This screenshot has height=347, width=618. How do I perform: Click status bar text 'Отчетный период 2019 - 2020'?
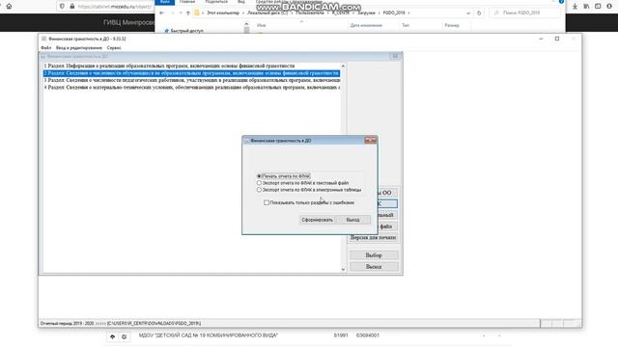click(x=67, y=324)
